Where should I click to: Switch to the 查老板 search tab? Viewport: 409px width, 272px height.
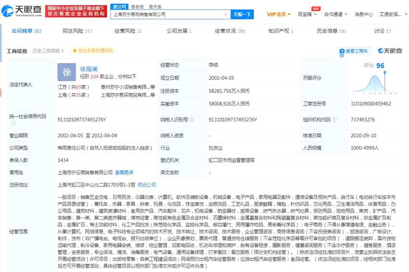click(137, 7)
